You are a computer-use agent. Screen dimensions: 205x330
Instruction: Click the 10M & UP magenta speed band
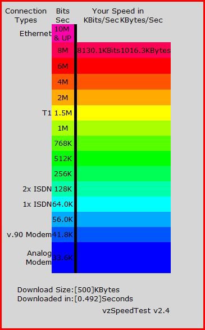(x=63, y=33)
